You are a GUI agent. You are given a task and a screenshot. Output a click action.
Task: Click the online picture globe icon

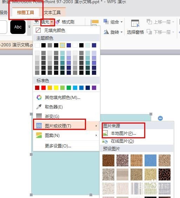pyautogui.click(x=105, y=141)
